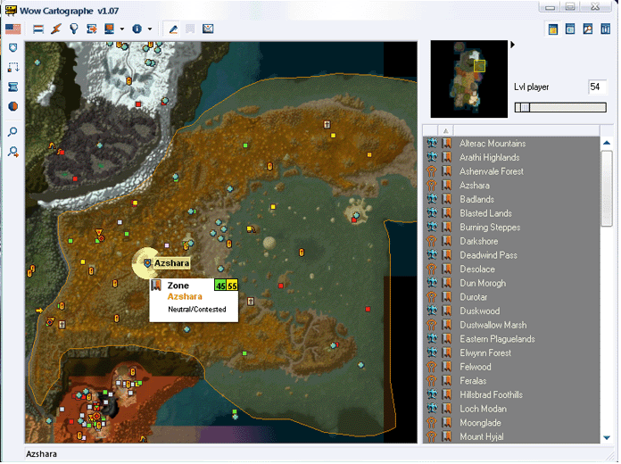Image resolution: width=621 pixels, height=464 pixels.
Task: Click the Lvl player input field showing 54
Action: pos(597,87)
